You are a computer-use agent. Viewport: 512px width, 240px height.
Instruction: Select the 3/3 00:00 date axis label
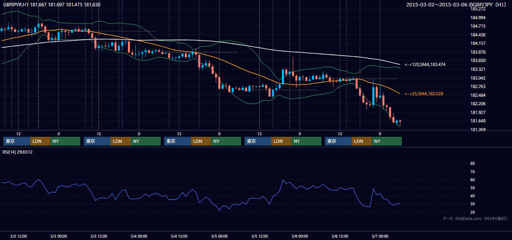point(58,236)
